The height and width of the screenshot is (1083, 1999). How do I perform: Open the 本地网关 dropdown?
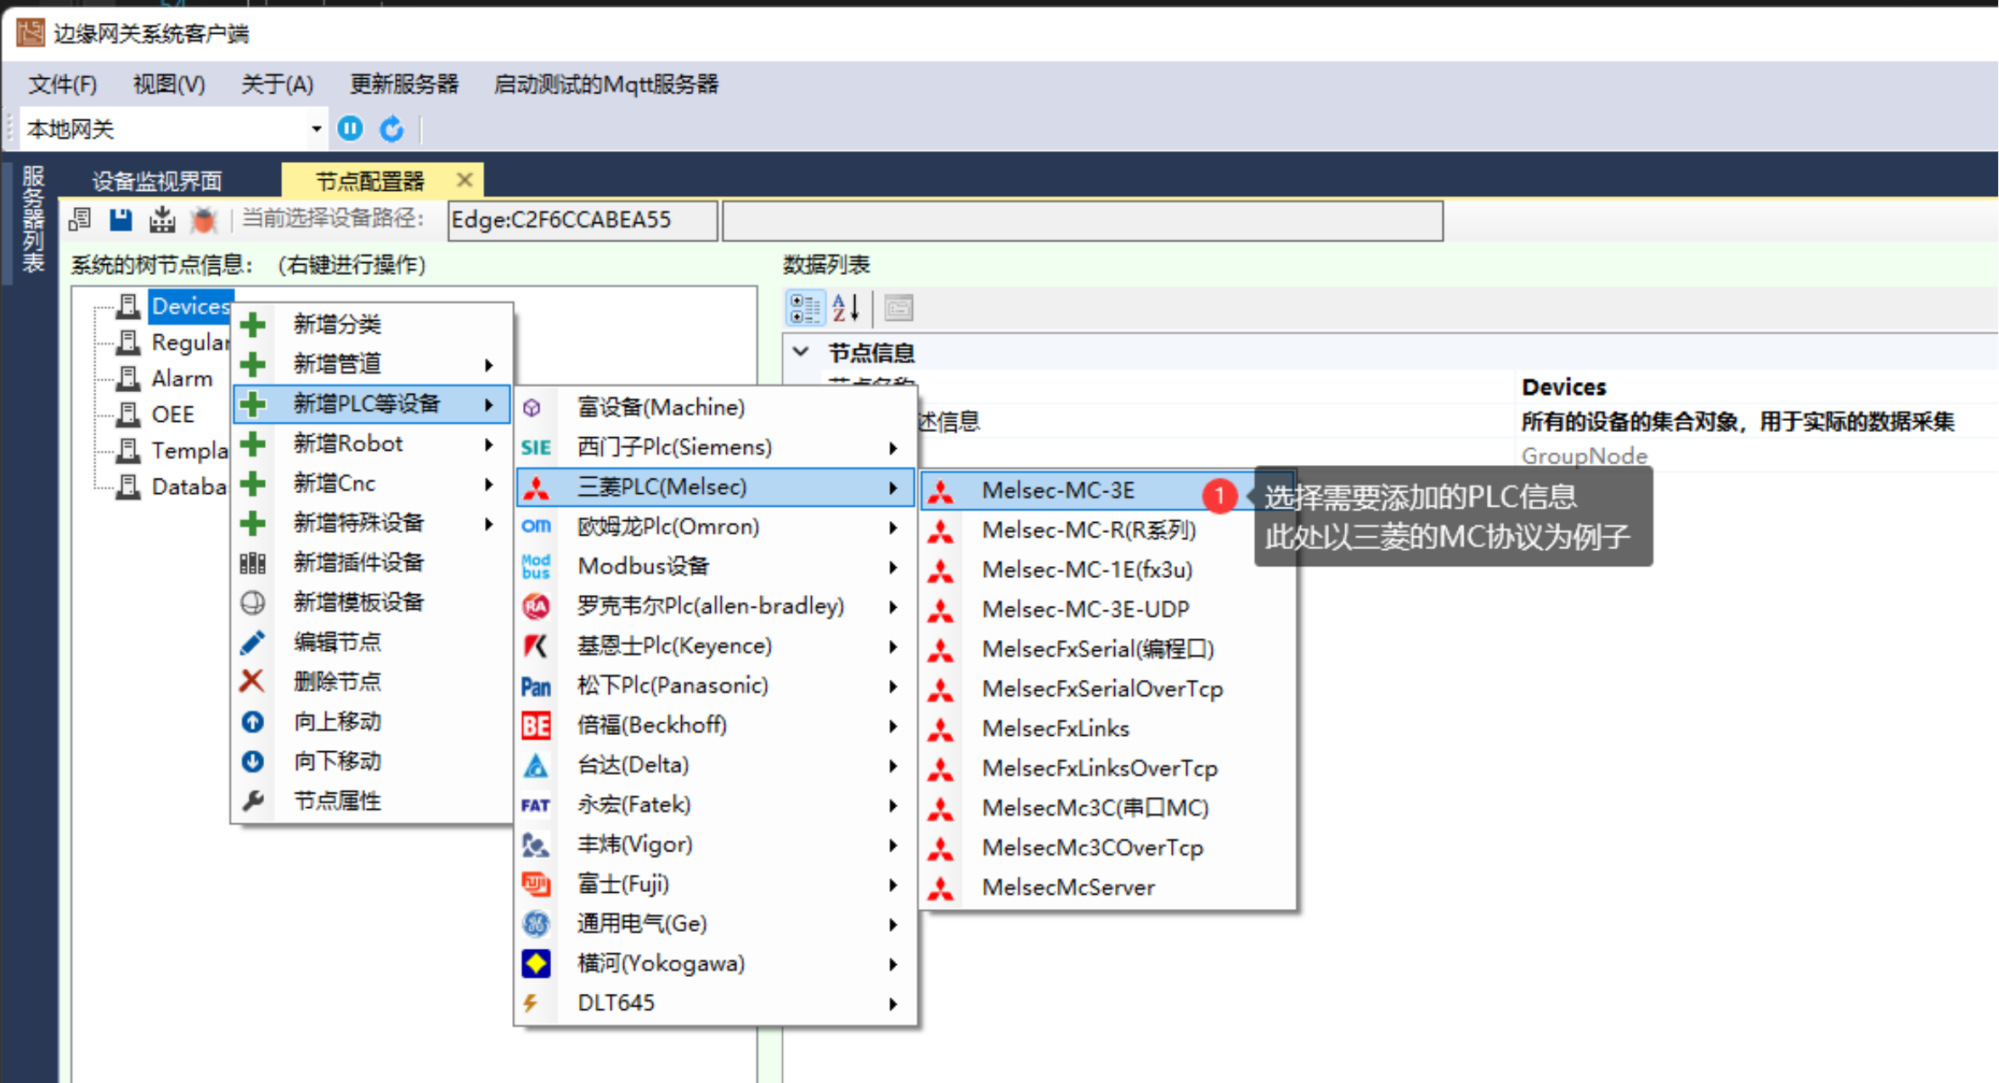(x=316, y=129)
